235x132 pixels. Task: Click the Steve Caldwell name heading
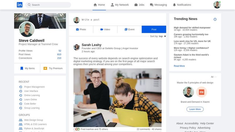point(31,40)
